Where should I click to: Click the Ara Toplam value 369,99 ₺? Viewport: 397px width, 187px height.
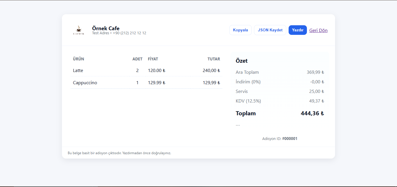click(315, 72)
